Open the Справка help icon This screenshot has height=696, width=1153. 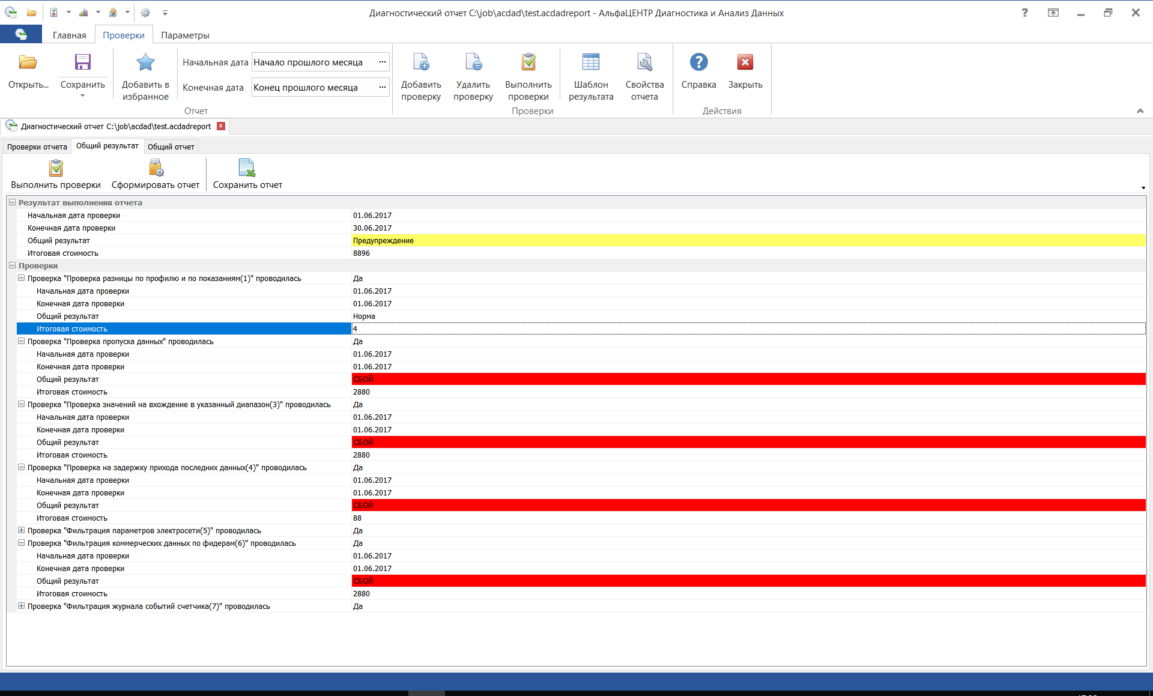click(698, 69)
